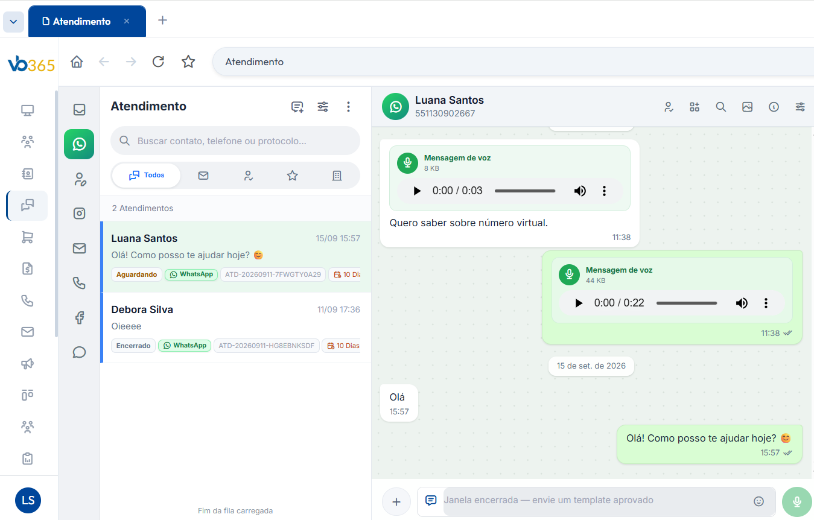The width and height of the screenshot is (814, 520).
Task: Open the Debora Silva conversation
Action: 235,328
